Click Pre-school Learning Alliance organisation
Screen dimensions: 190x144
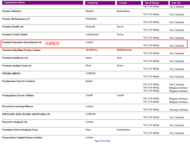pos(17,106)
